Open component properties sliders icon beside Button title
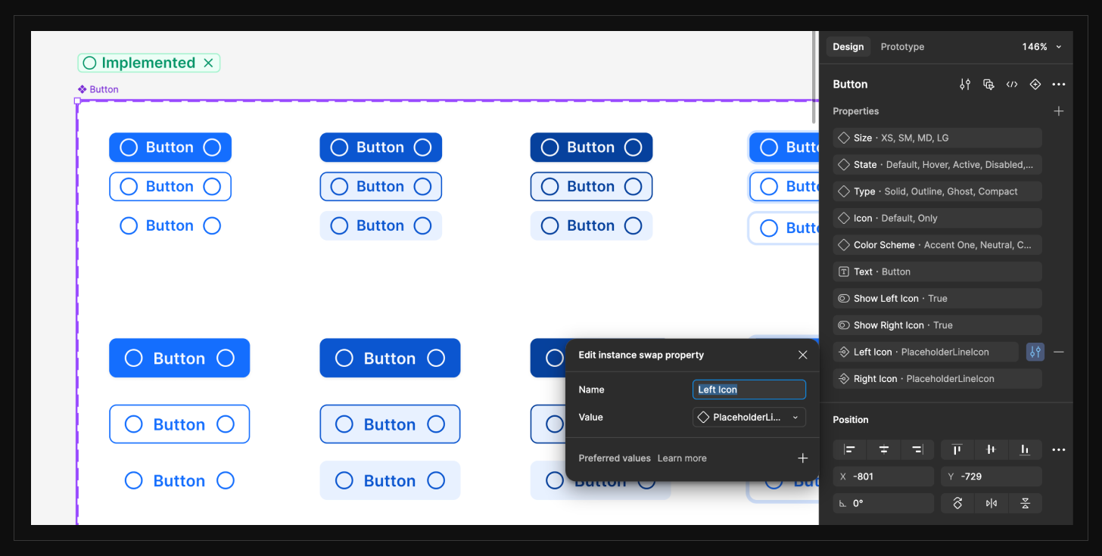Image resolution: width=1102 pixels, height=556 pixels. point(965,85)
